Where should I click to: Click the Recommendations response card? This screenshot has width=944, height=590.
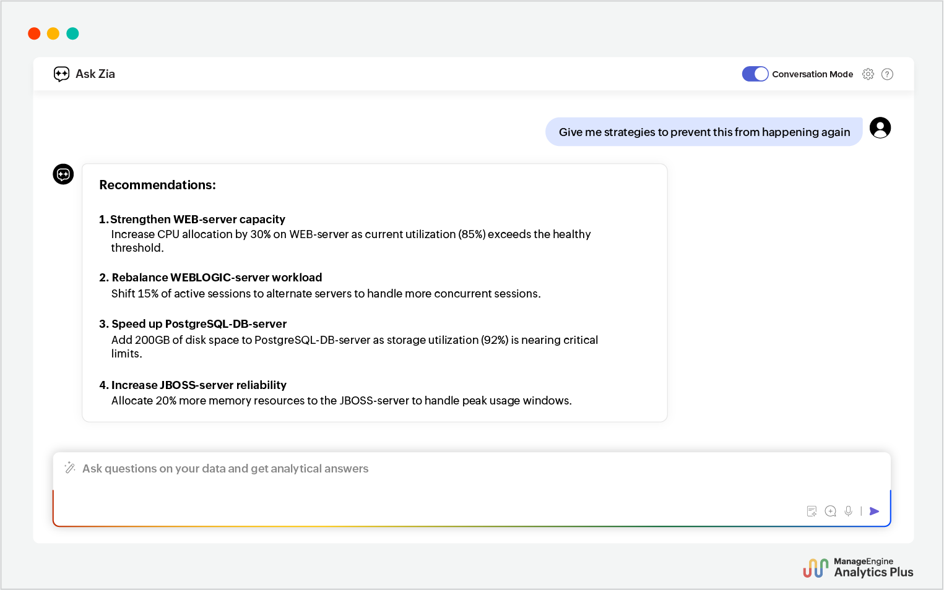[375, 292]
